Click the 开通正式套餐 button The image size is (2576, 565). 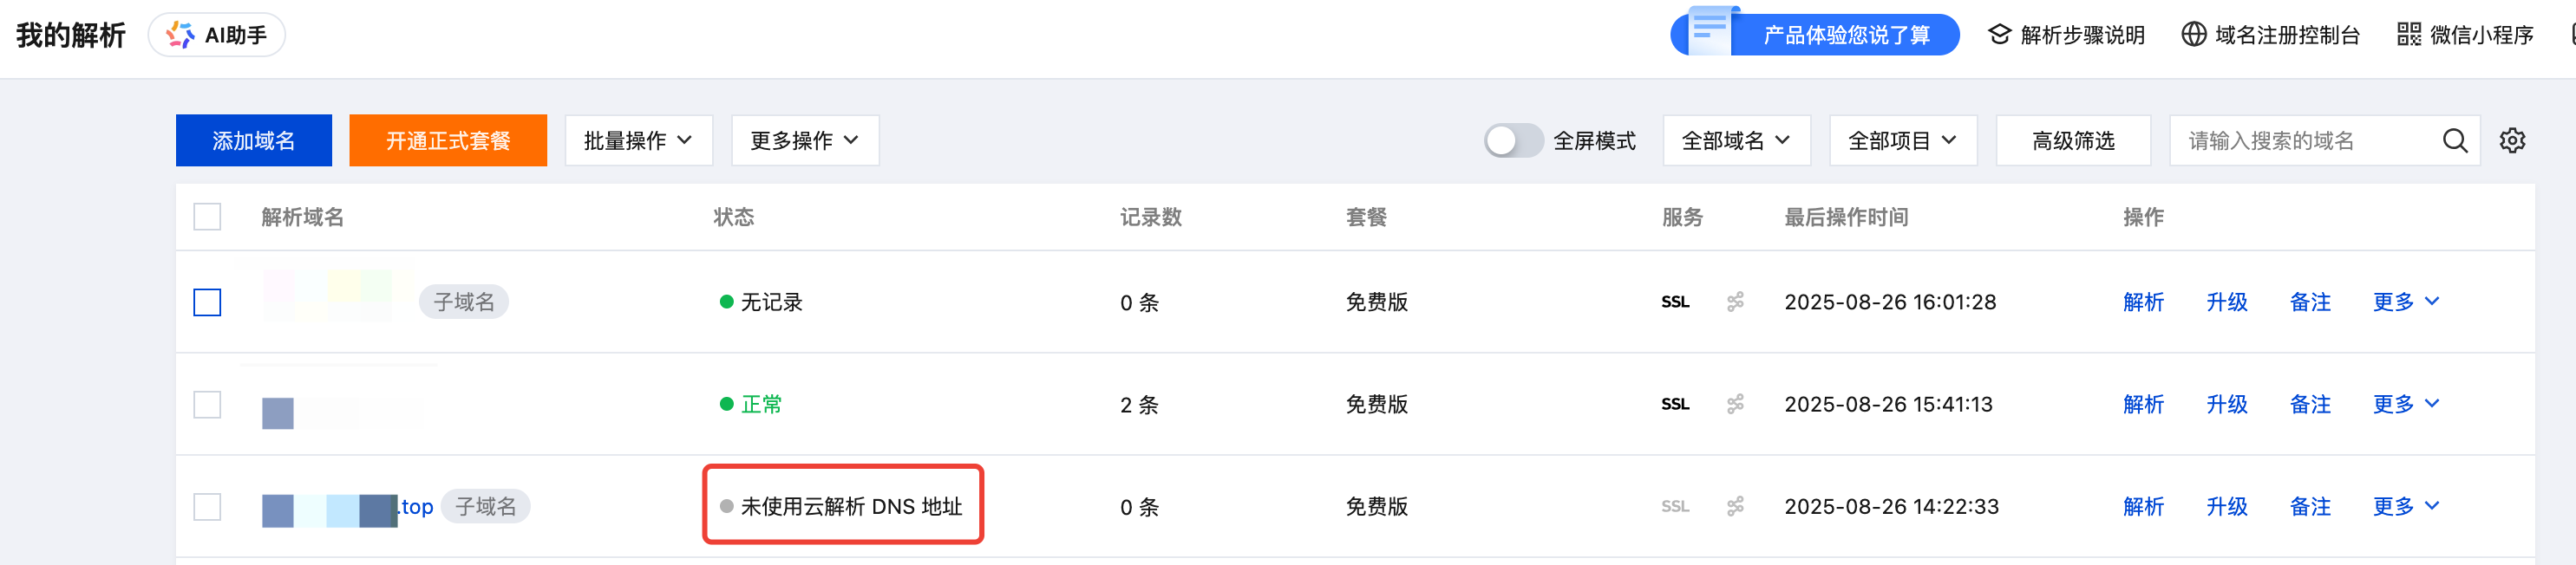tap(448, 140)
